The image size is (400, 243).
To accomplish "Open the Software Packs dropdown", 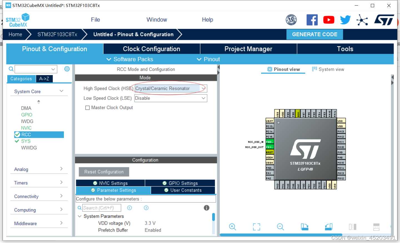I will pos(130,59).
